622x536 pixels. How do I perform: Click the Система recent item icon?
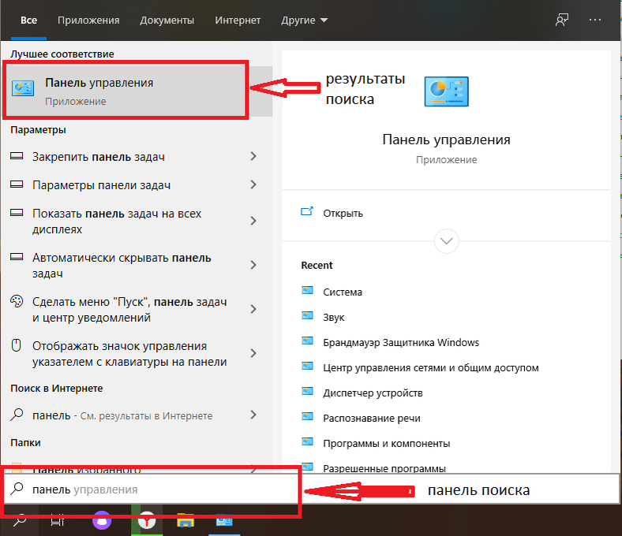coord(307,291)
